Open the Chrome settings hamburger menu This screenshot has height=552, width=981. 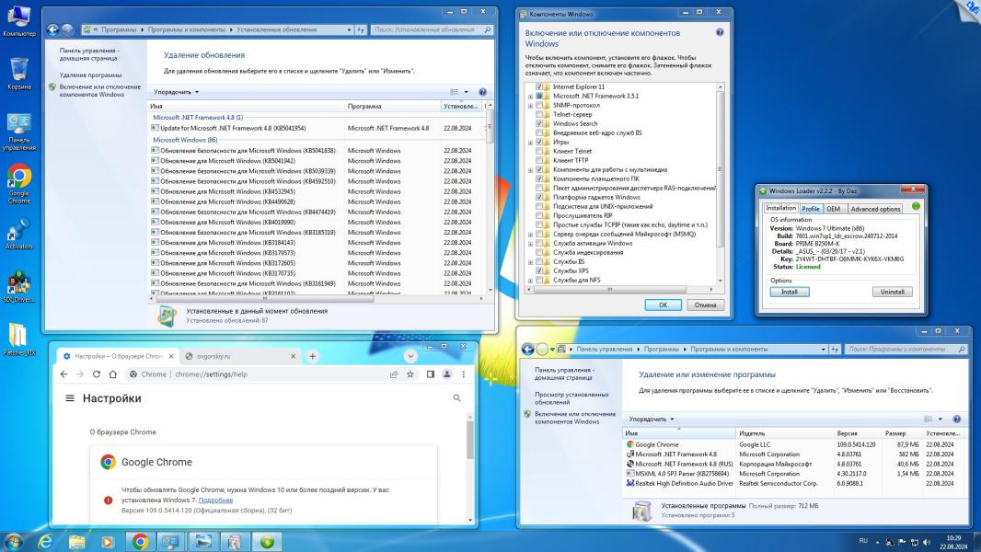70,398
